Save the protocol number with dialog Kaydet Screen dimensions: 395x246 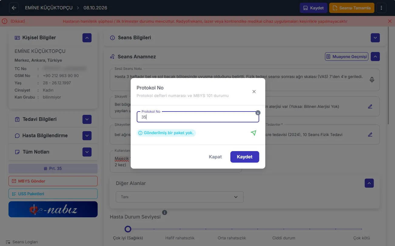pos(245,157)
